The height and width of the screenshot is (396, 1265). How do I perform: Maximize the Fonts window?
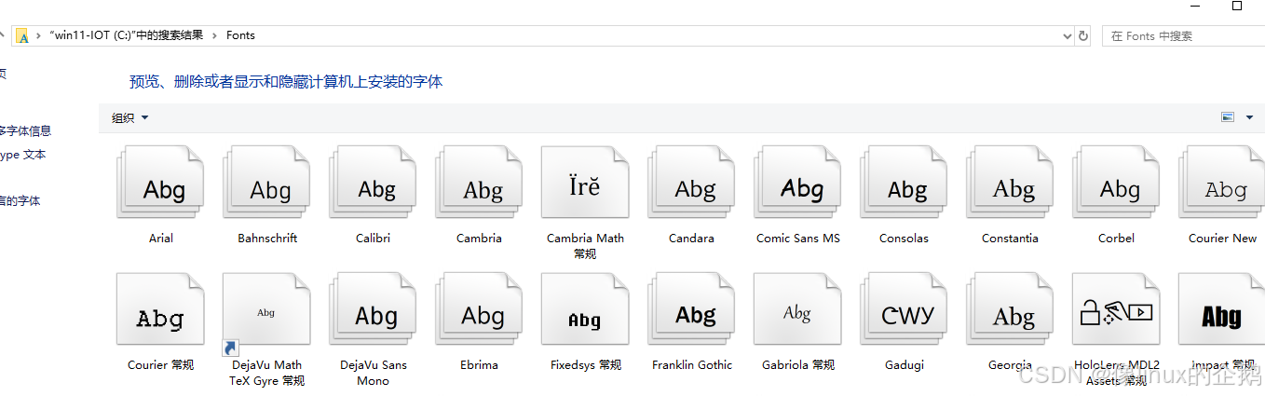pyautogui.click(x=1237, y=6)
